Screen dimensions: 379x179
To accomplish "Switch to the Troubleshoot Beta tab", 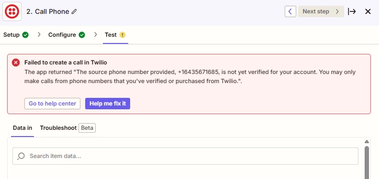I will [x=67, y=128].
